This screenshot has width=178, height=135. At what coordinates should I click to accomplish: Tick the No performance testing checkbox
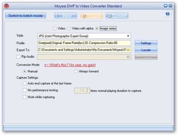(25, 90)
